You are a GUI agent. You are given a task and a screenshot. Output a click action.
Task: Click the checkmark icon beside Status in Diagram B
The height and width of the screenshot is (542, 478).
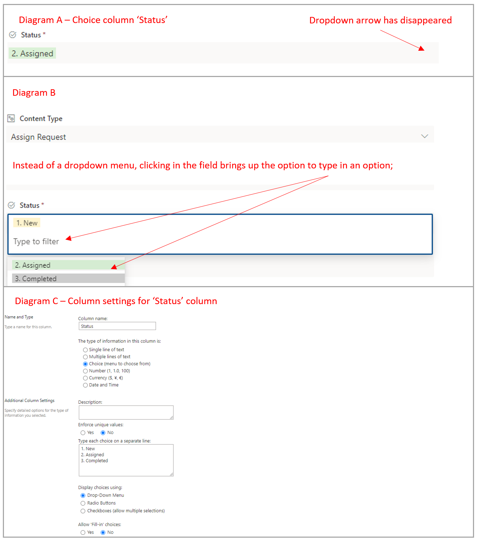11,205
